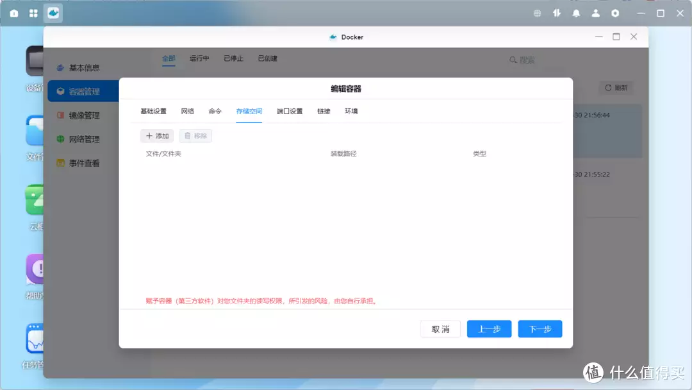Viewport: 692px width, 390px height.
Task: Click 上一步 previous step button
Action: coord(489,329)
